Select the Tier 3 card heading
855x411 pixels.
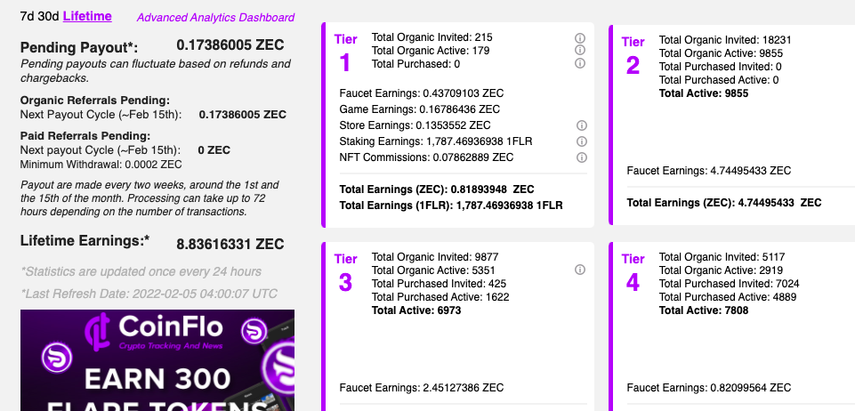tap(346, 273)
